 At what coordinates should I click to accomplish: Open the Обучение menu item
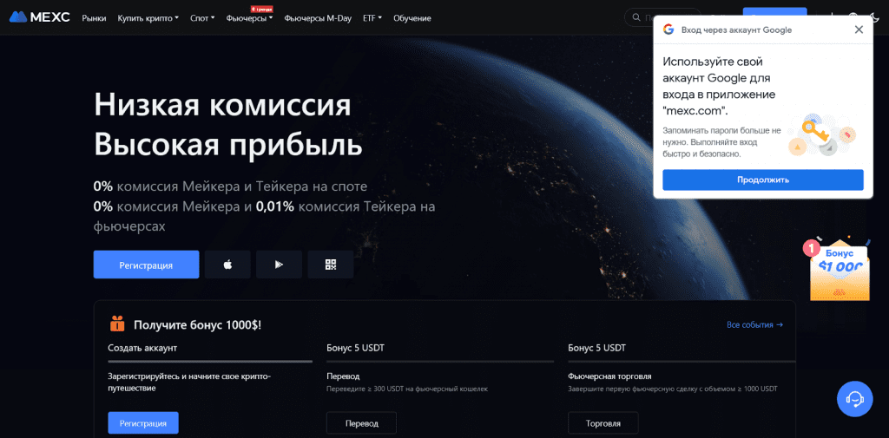(412, 18)
